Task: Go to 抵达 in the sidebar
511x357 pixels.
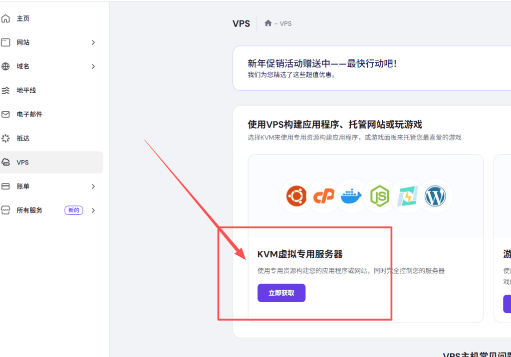Action: click(23, 138)
